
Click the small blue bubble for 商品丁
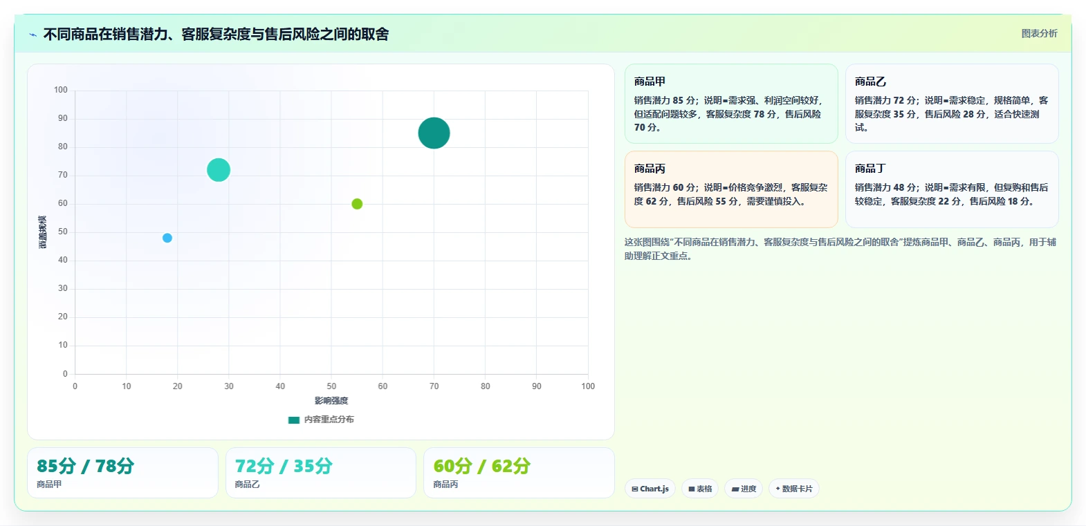[167, 238]
